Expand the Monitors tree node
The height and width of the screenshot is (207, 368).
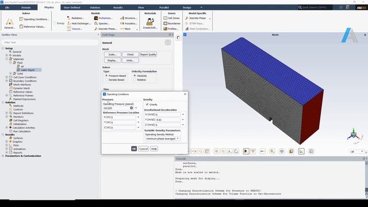[7, 117]
